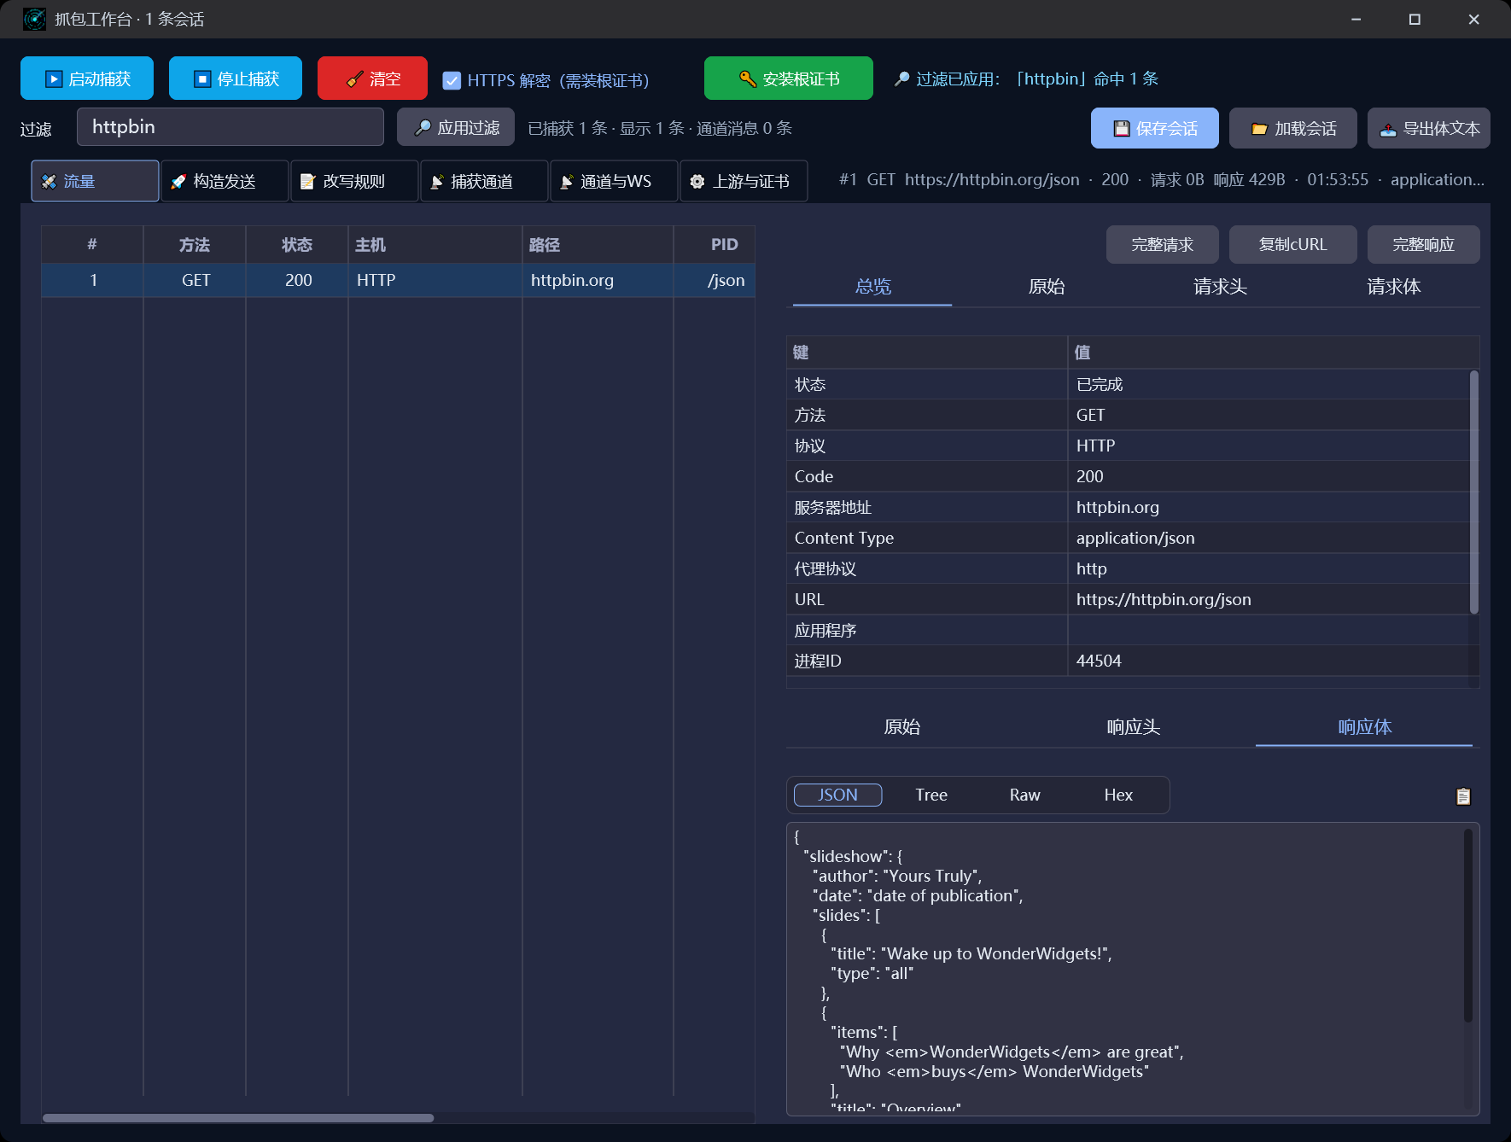Viewport: 1511px width, 1142px height.
Task: Load session using the folder icon button
Action: 1293,128
